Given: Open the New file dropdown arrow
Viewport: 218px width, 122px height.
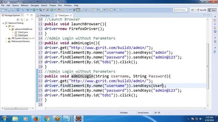Looking at the screenshot, I should pos(6,10).
